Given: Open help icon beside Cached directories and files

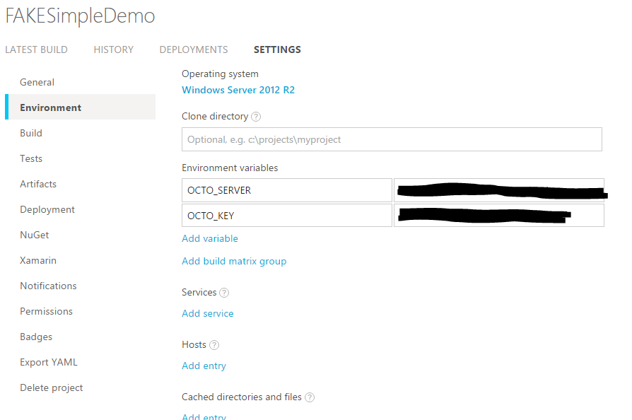Looking at the screenshot, I should pyautogui.click(x=309, y=397).
